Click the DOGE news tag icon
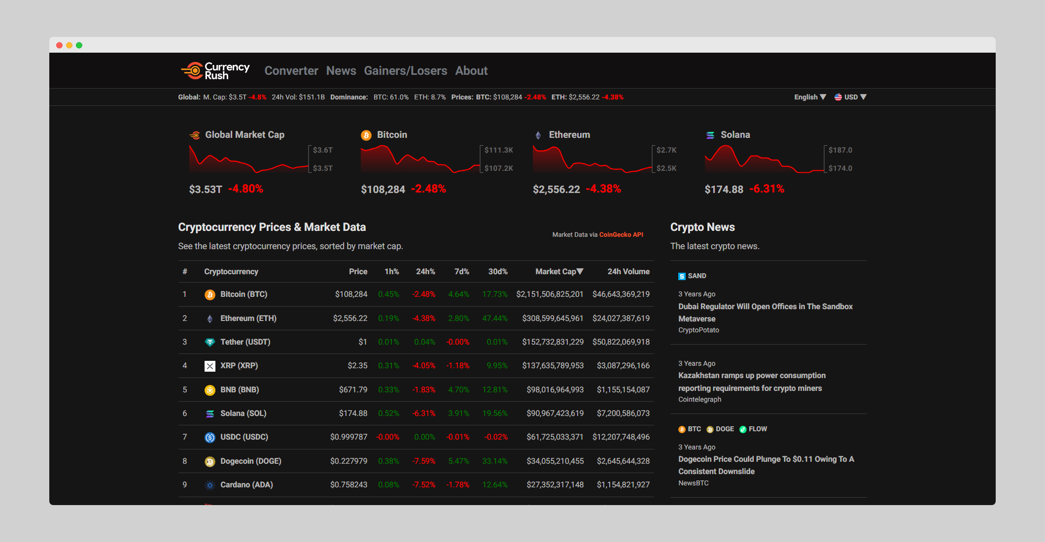Image resolution: width=1045 pixels, height=542 pixels. (x=710, y=429)
